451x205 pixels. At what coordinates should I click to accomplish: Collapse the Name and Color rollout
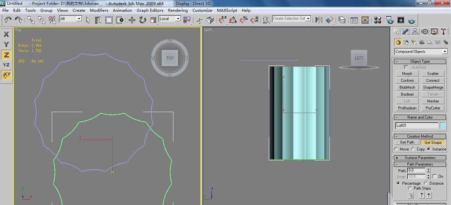coord(420,117)
